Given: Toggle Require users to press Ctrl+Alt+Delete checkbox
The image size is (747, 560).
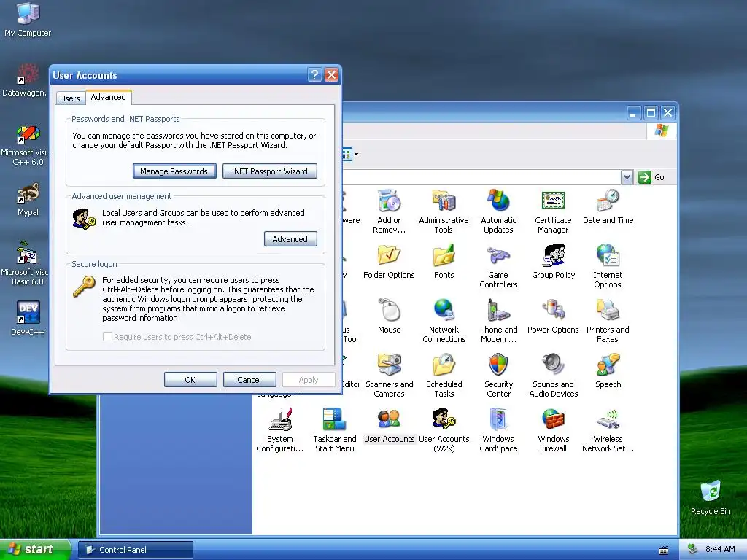Looking at the screenshot, I should pos(108,337).
